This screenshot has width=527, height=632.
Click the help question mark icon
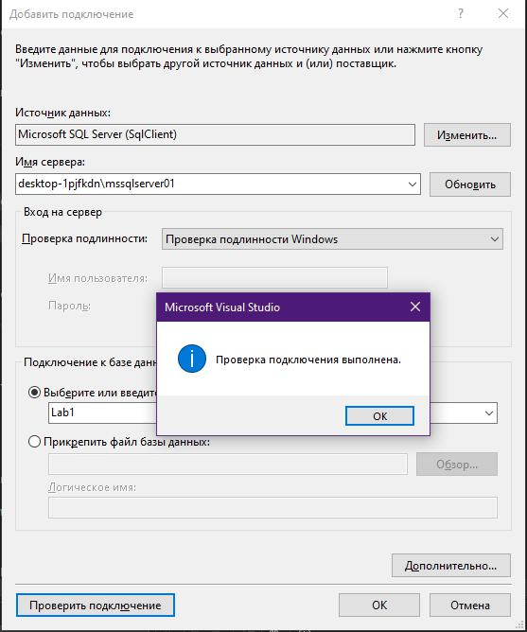(x=461, y=13)
